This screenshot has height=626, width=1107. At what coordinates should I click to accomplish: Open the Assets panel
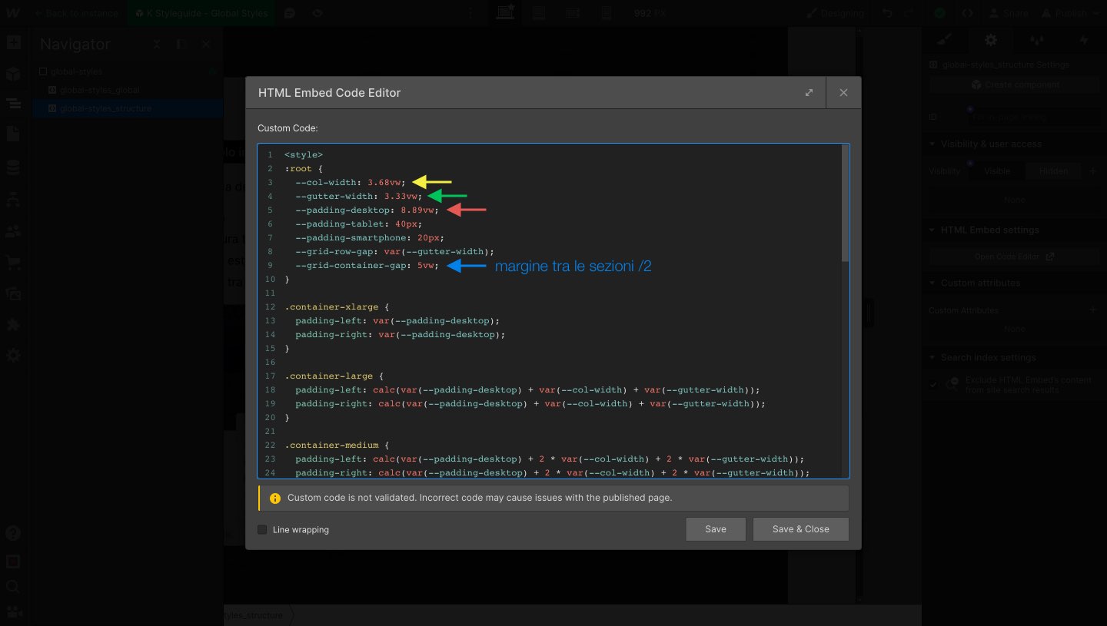13,293
